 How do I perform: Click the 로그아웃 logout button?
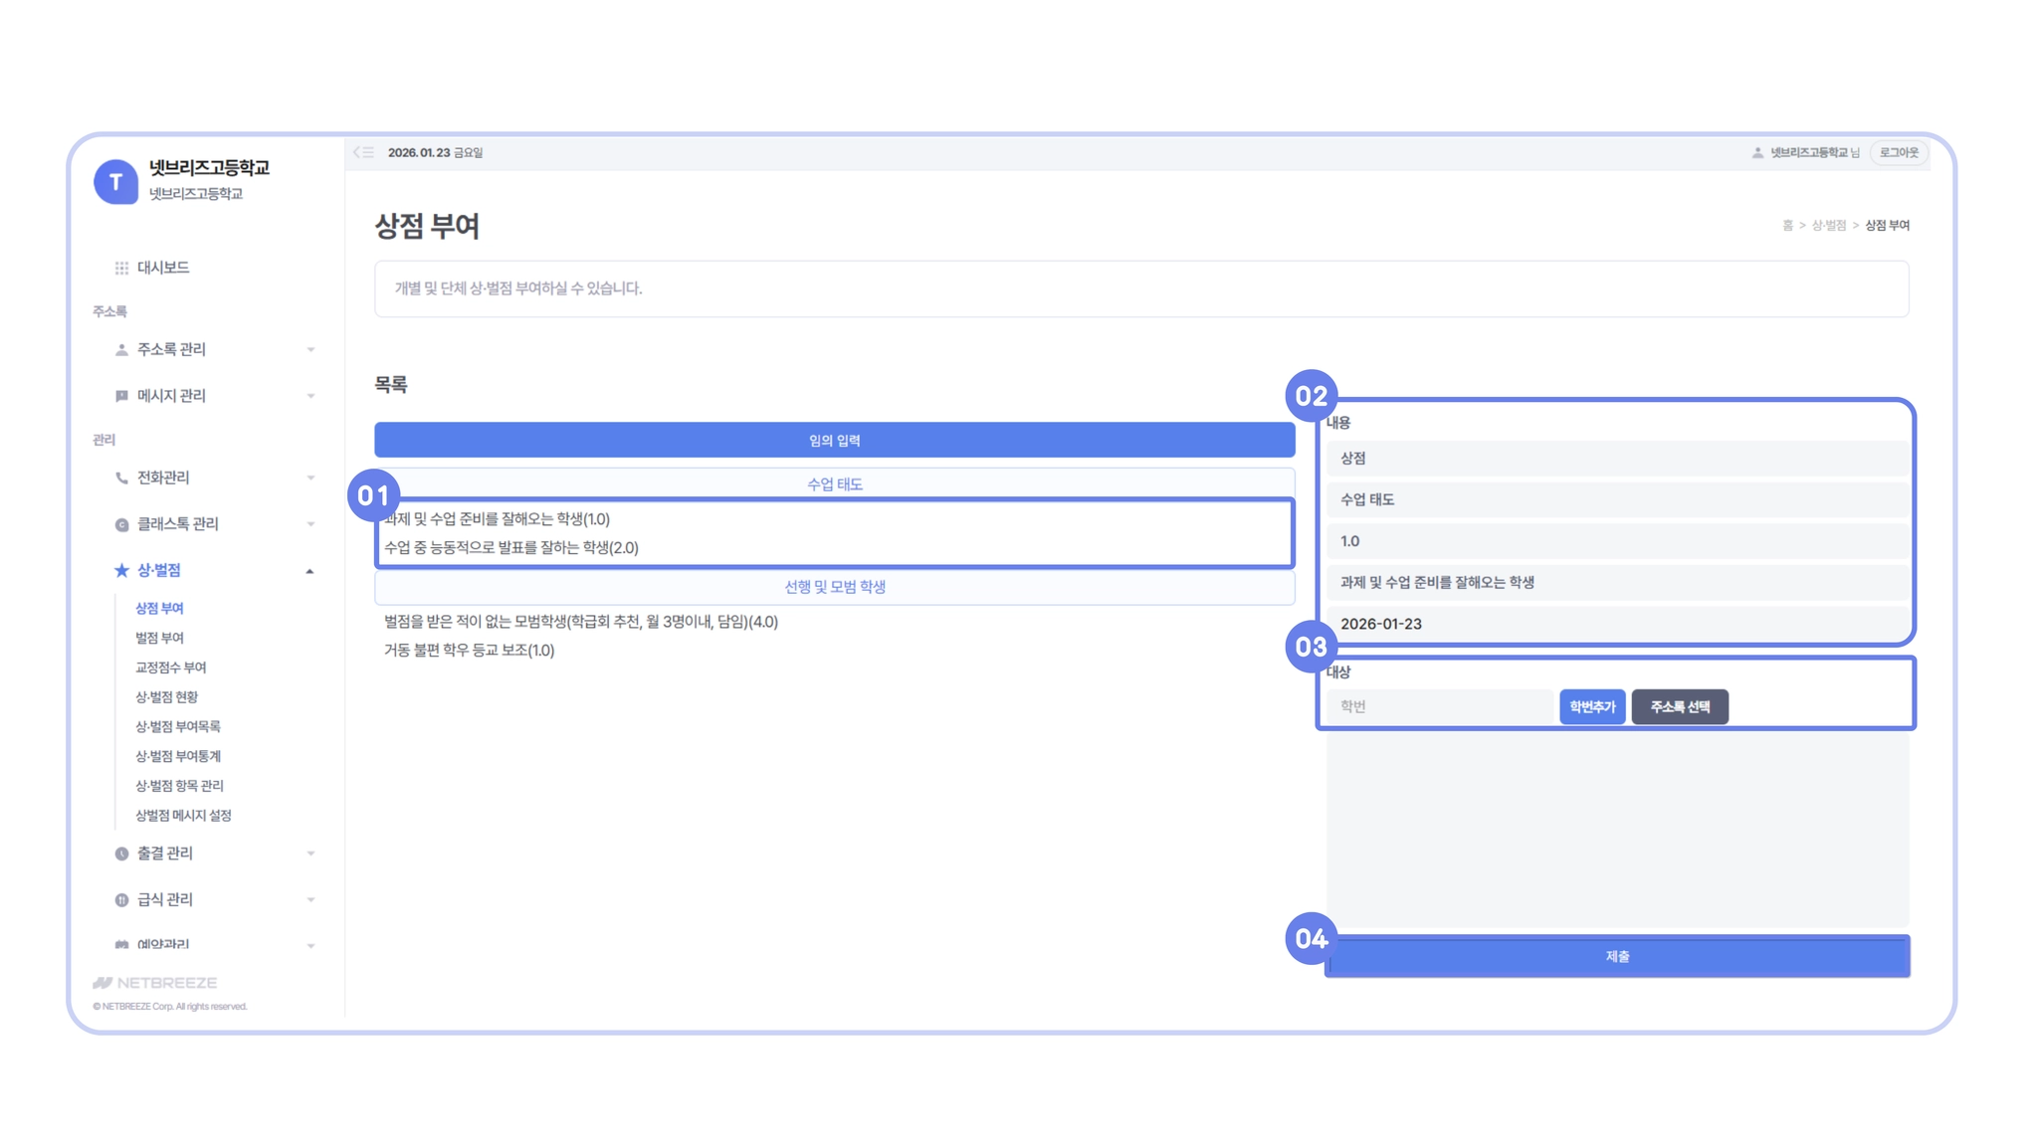coord(1899,153)
